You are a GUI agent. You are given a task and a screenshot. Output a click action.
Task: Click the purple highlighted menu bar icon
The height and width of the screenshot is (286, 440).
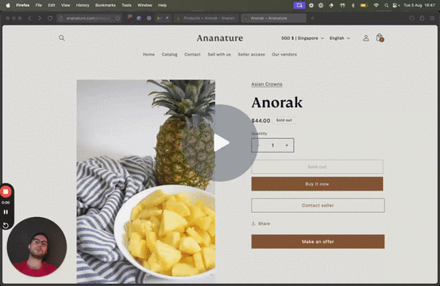[x=299, y=6]
